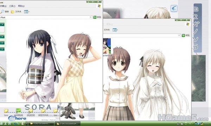Toggle Folders pane button in My Music window
Screen dimensions: 211x126
[16, 12]
